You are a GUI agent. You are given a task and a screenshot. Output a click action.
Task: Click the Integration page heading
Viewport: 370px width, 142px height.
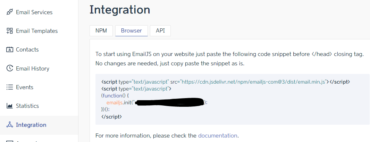click(x=120, y=10)
